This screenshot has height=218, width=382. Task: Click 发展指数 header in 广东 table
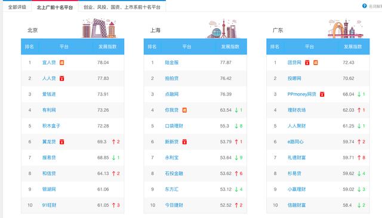coord(353,47)
